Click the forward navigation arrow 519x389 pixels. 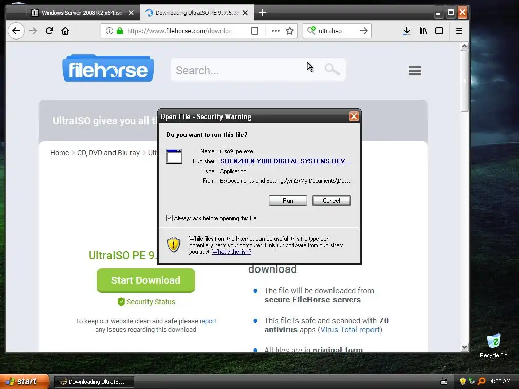click(x=33, y=31)
